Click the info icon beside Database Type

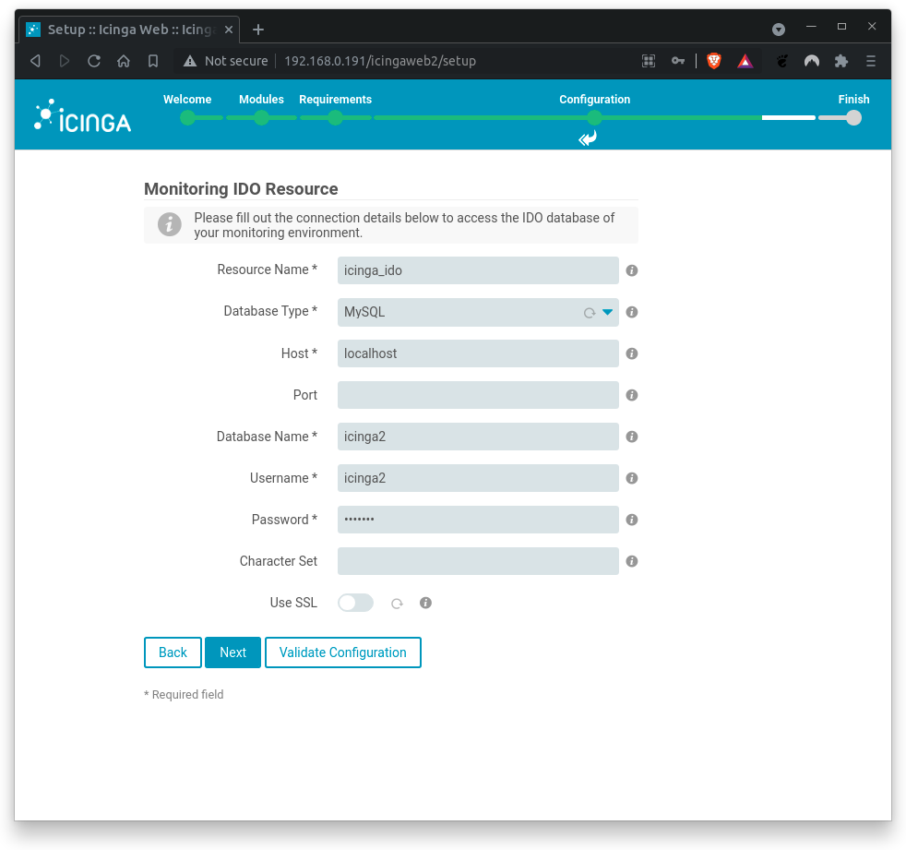(x=631, y=312)
